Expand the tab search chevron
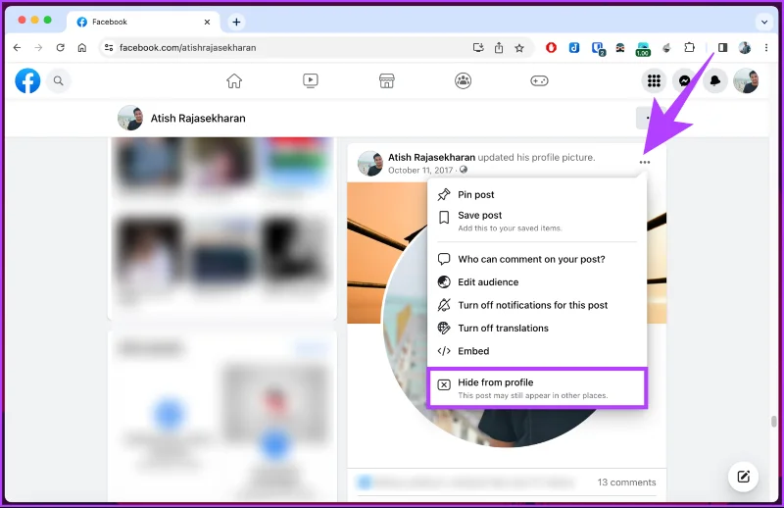 point(764,22)
